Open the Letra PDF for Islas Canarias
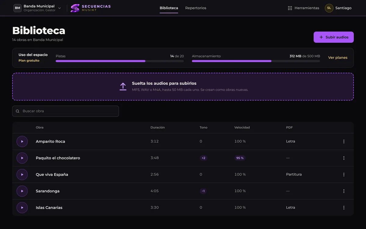The height and width of the screenshot is (229, 366). (290, 207)
